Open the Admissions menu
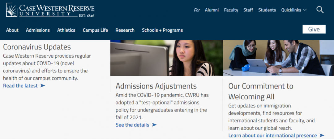The height and width of the screenshot is (139, 334). tap(38, 30)
